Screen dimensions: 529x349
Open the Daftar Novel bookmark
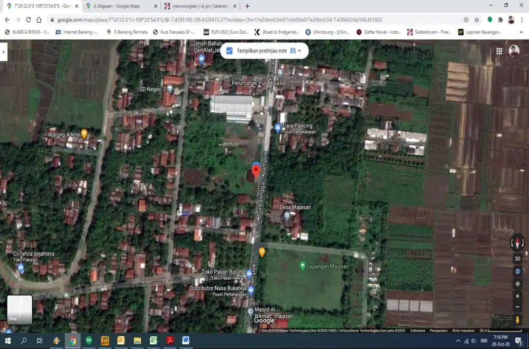[x=379, y=32]
